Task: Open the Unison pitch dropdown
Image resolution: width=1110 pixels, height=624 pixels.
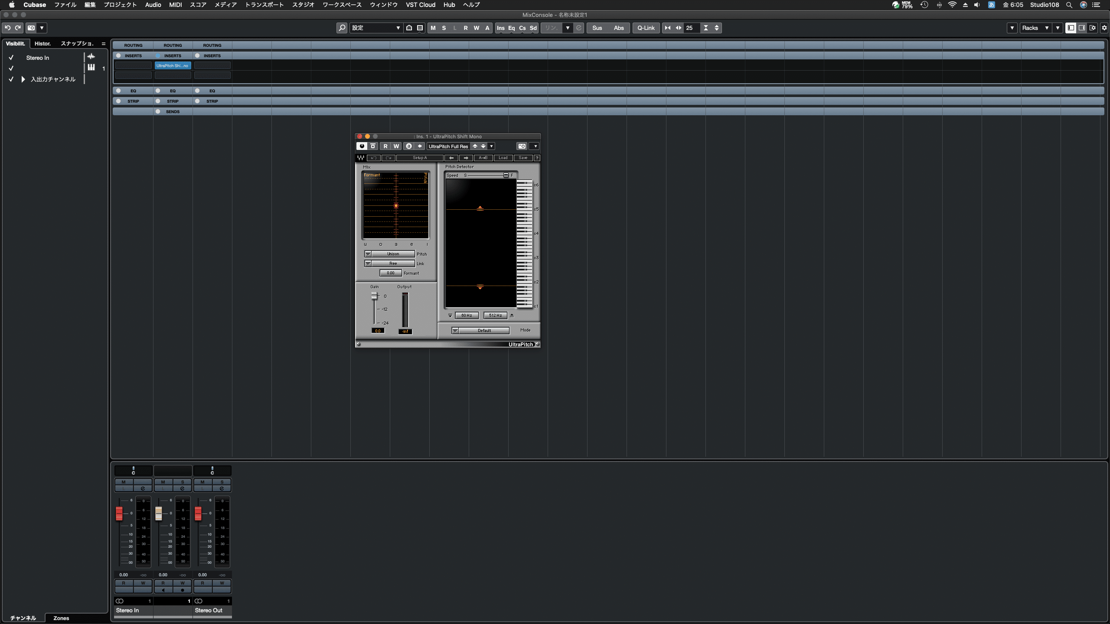Action: tap(368, 254)
